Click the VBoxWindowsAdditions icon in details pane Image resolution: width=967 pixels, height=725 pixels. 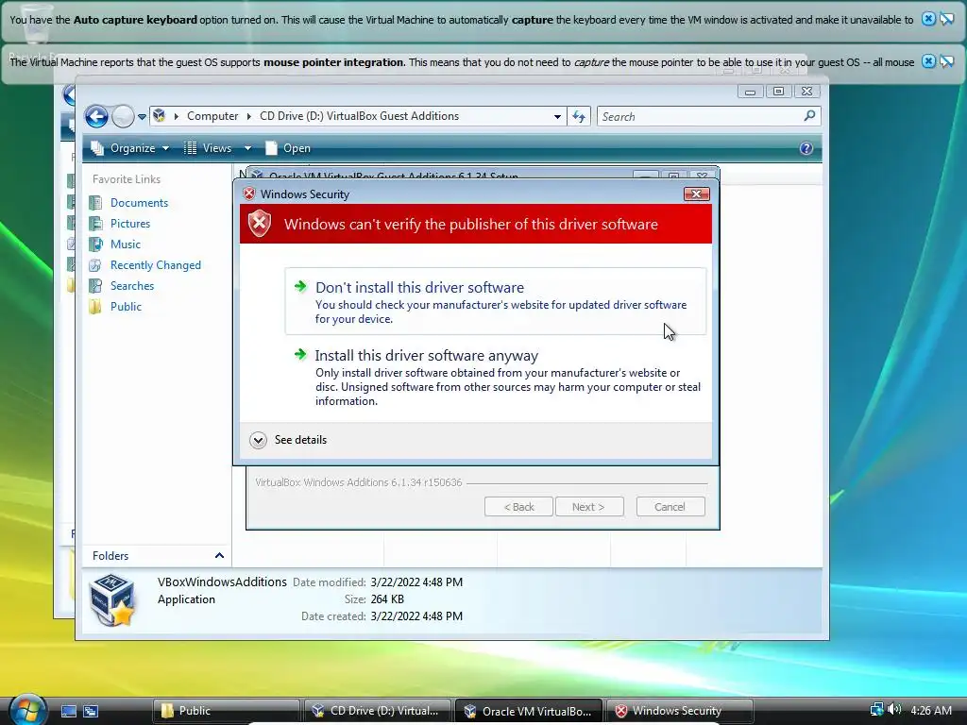(112, 599)
